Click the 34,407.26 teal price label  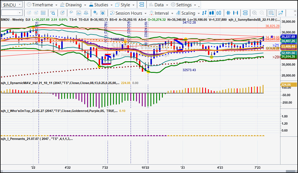pyautogui.click(x=288, y=41)
